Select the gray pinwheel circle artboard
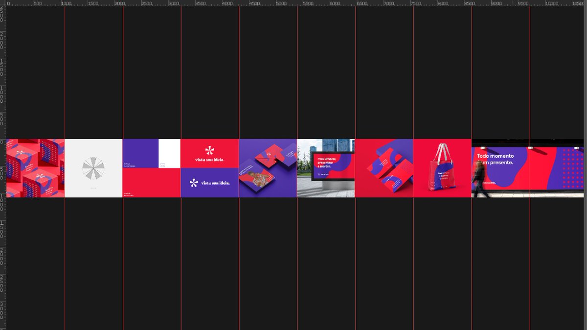The image size is (587, 330). click(93, 168)
